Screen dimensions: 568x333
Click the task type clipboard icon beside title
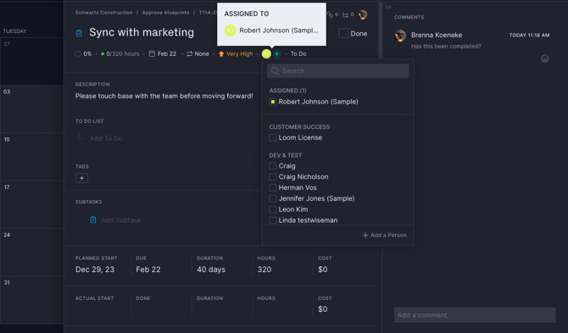point(79,33)
